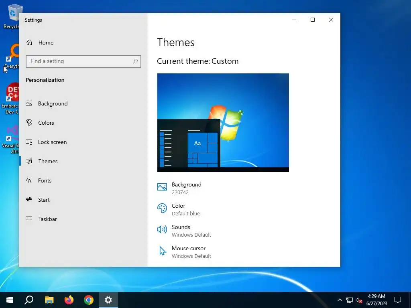Image resolution: width=411 pixels, height=308 pixels.
Task: Click Sounds Windows Default theme option
Action: tap(184, 231)
